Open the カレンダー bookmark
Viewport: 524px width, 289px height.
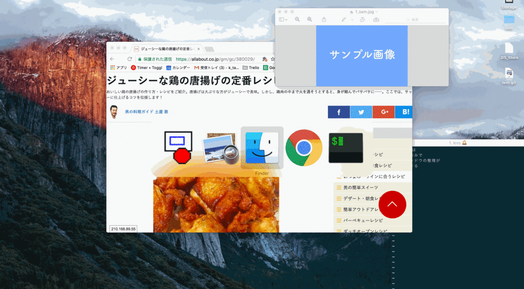[x=178, y=68]
